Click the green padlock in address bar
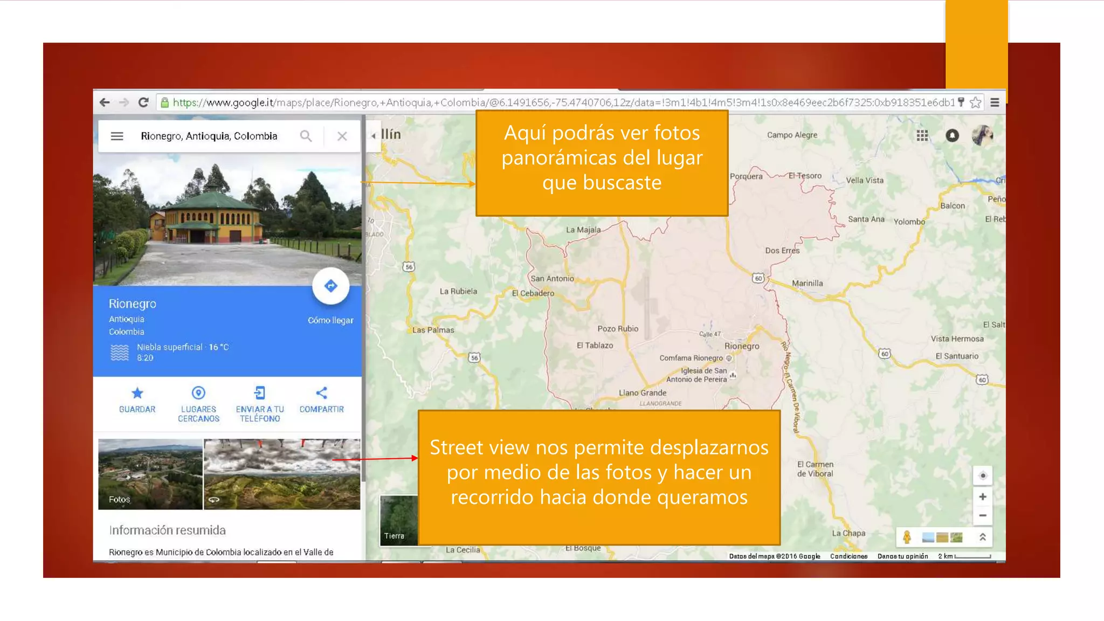 (165, 102)
